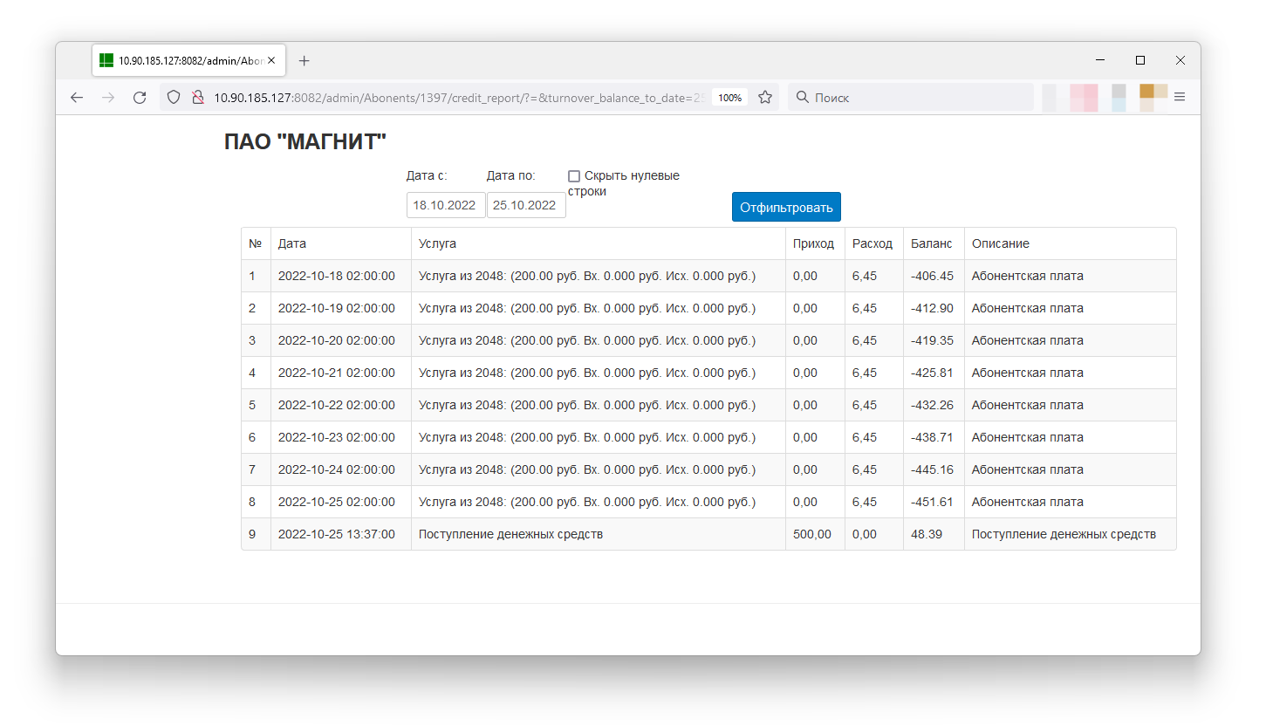Open the Firefox hamburger menu

(x=1180, y=98)
